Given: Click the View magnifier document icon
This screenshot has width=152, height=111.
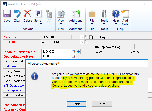Looking at the screenshot, I should pos(61,13).
